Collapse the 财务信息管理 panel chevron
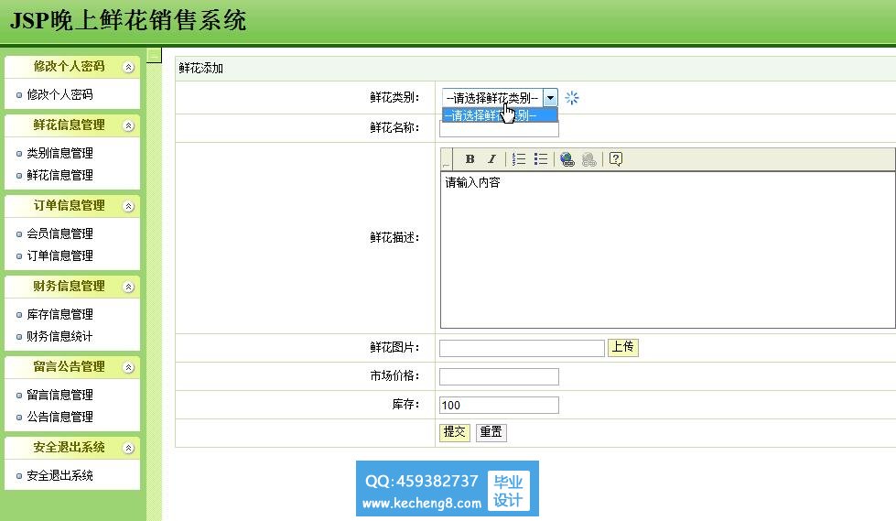Image resolution: width=896 pixels, height=521 pixels. [x=128, y=288]
